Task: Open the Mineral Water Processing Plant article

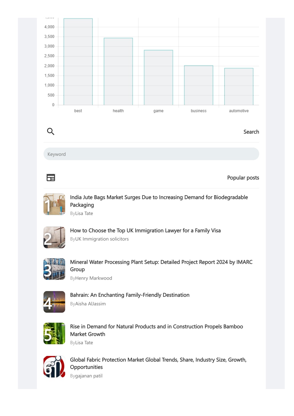Action: point(161,266)
